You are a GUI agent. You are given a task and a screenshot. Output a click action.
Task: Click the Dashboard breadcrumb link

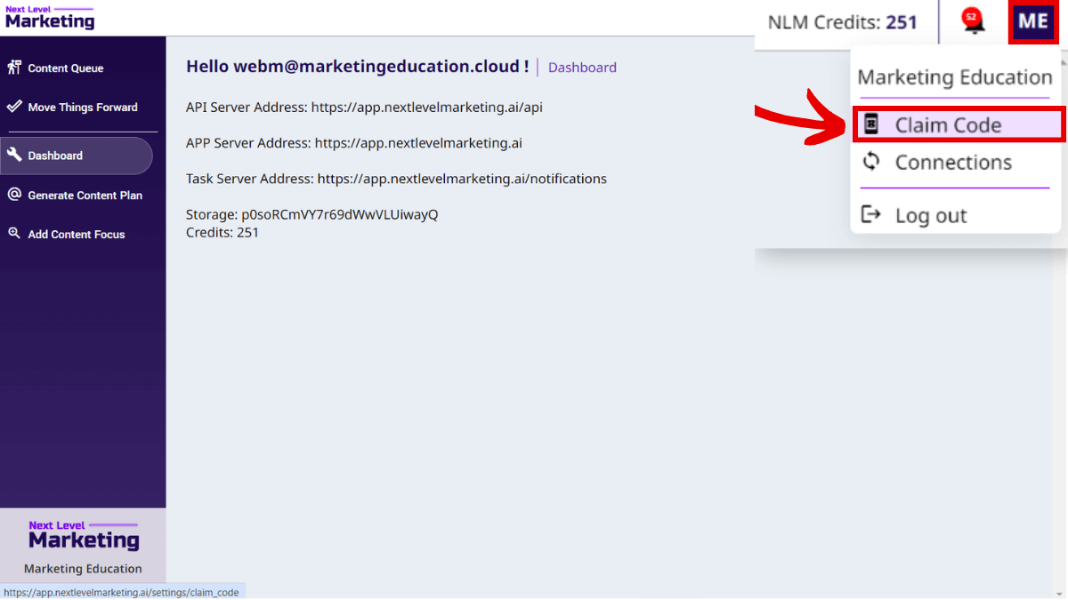[x=582, y=68]
